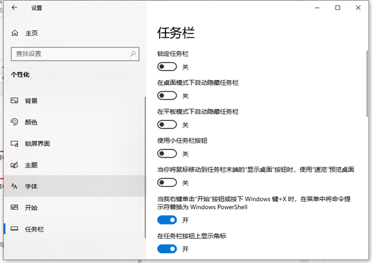Click the 任务栏 icon in sidebar
The width and height of the screenshot is (372, 263).
(x=15, y=229)
